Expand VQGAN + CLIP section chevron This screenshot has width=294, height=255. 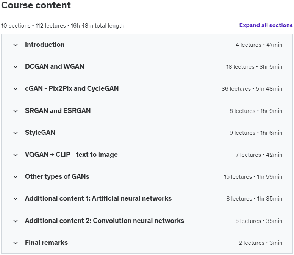click(16, 155)
